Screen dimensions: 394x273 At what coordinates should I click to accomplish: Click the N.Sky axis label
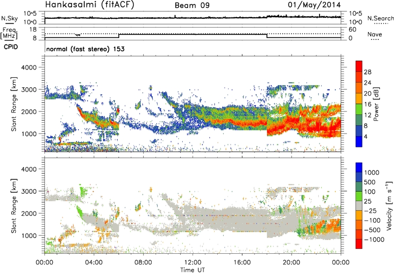tap(9, 19)
